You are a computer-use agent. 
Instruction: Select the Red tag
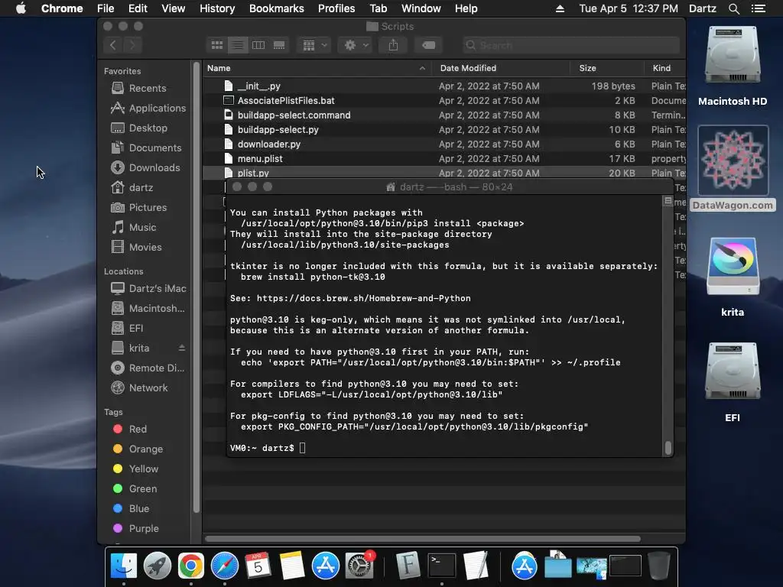(x=130, y=430)
